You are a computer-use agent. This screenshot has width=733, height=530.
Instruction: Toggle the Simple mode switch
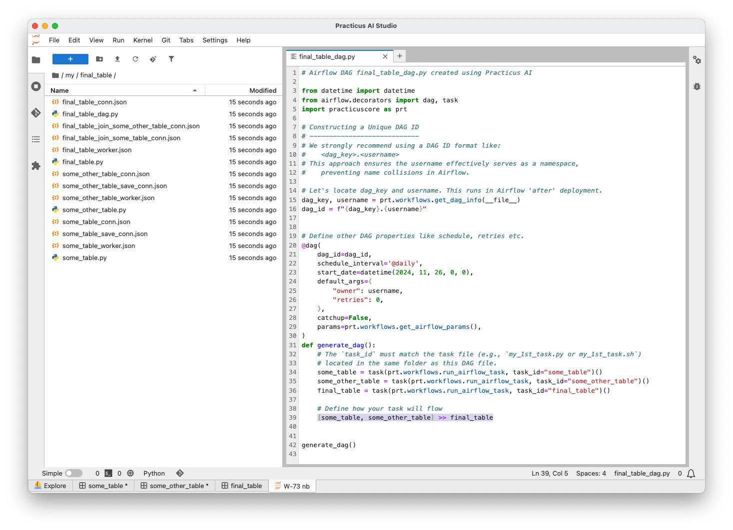[x=73, y=473]
